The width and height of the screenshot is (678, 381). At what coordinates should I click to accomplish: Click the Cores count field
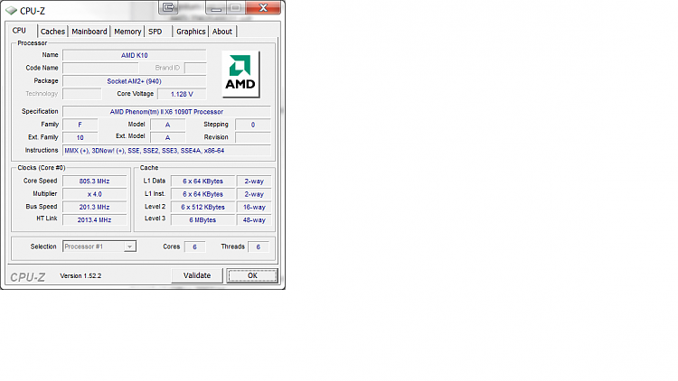pyautogui.click(x=194, y=246)
